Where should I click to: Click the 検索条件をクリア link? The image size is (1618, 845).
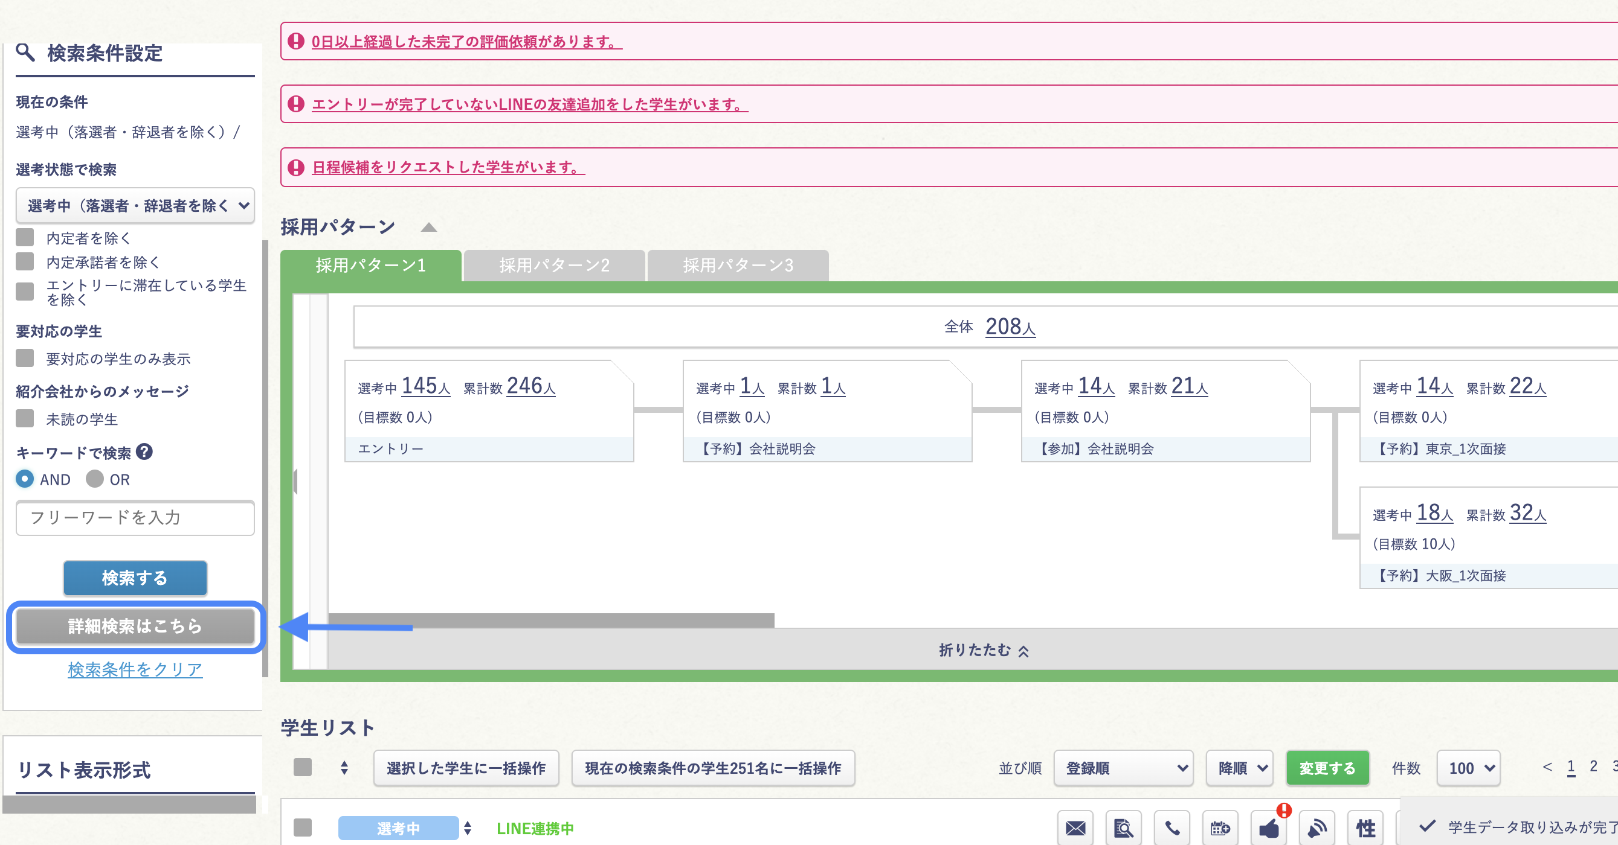(x=135, y=669)
